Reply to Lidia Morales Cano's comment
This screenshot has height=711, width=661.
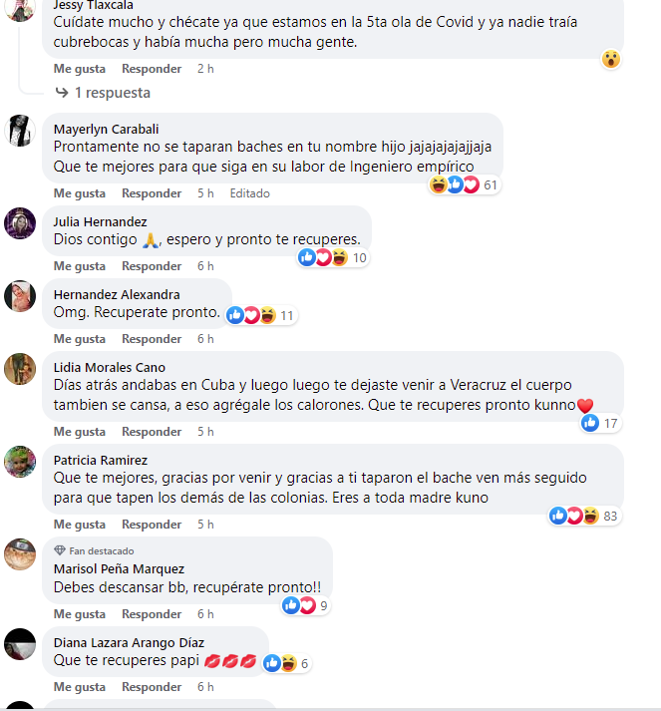click(x=152, y=432)
